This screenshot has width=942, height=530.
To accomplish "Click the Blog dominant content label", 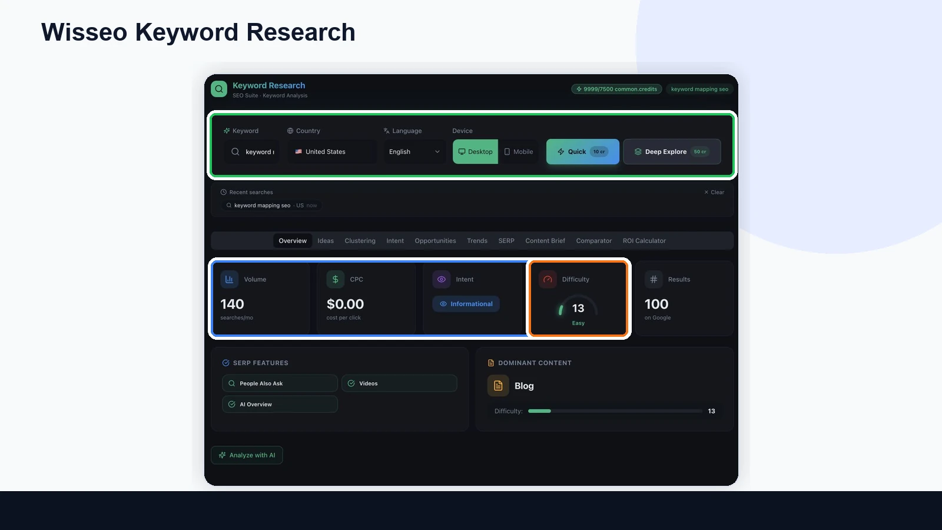I will [524, 386].
